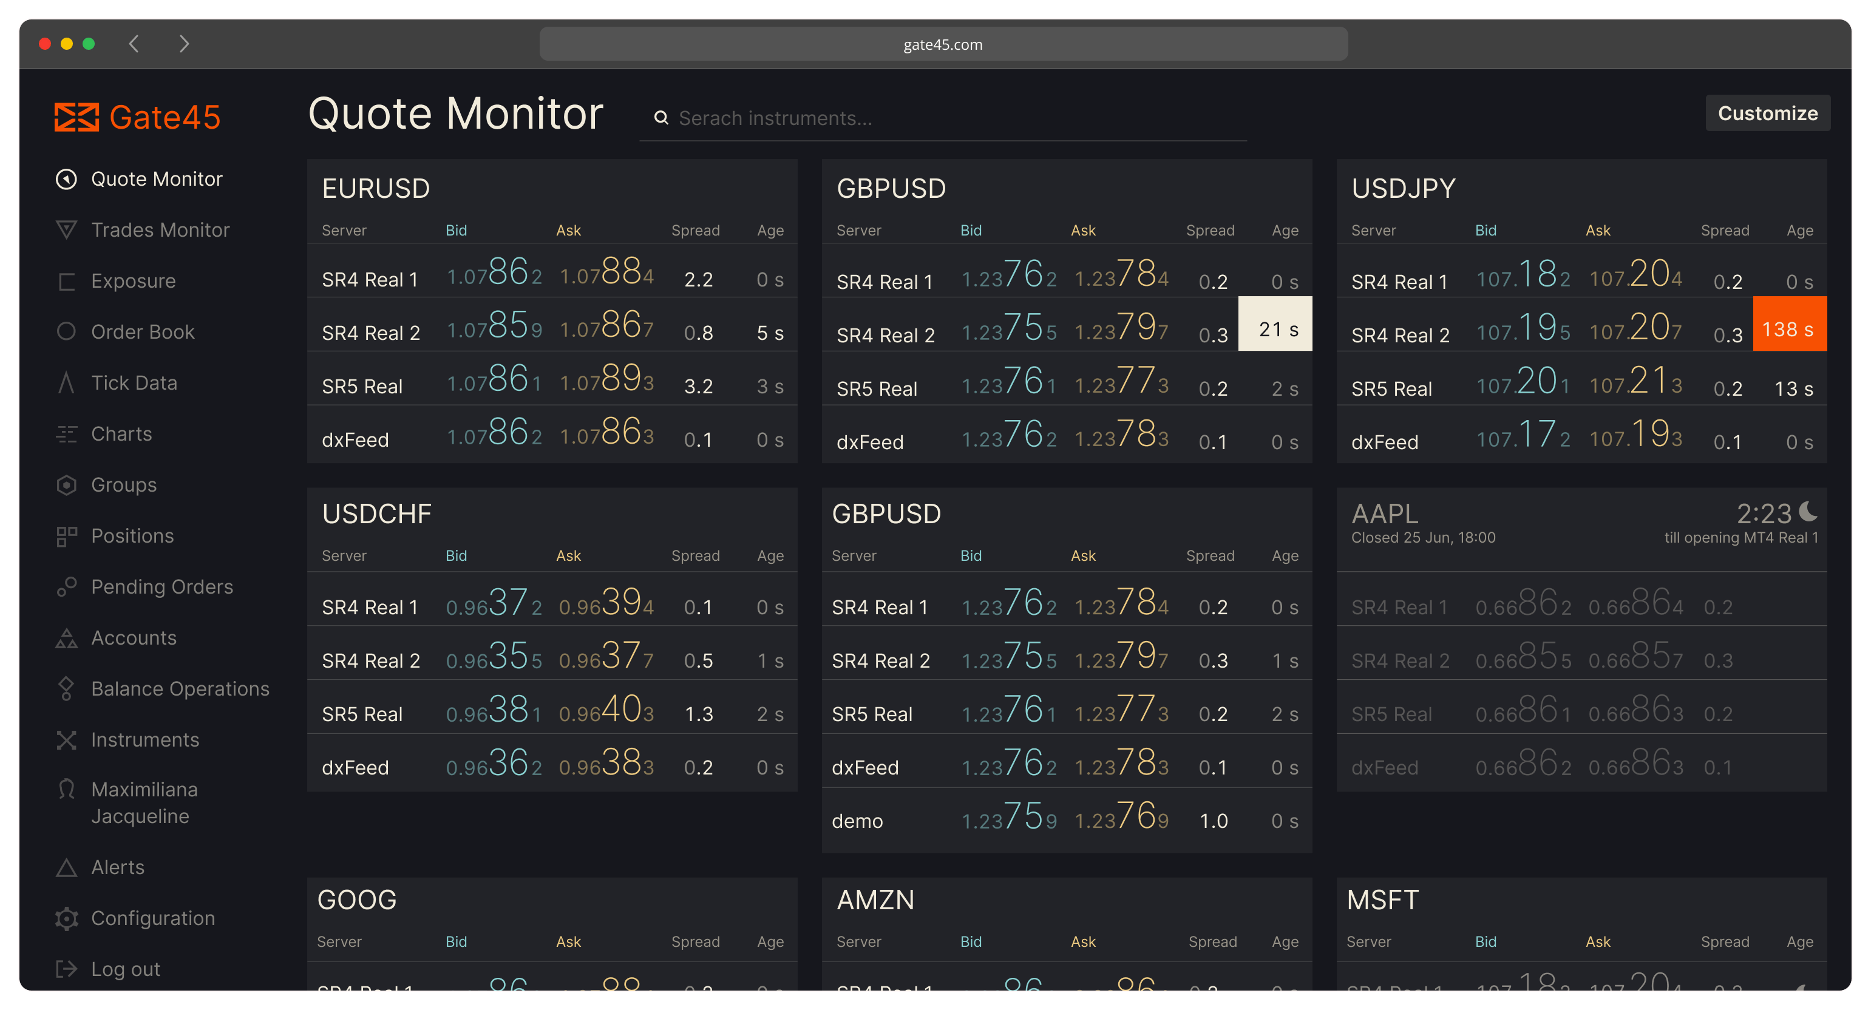Select the Groups hexagon icon
Image resolution: width=1871 pixels, height=1010 pixels.
[66, 485]
